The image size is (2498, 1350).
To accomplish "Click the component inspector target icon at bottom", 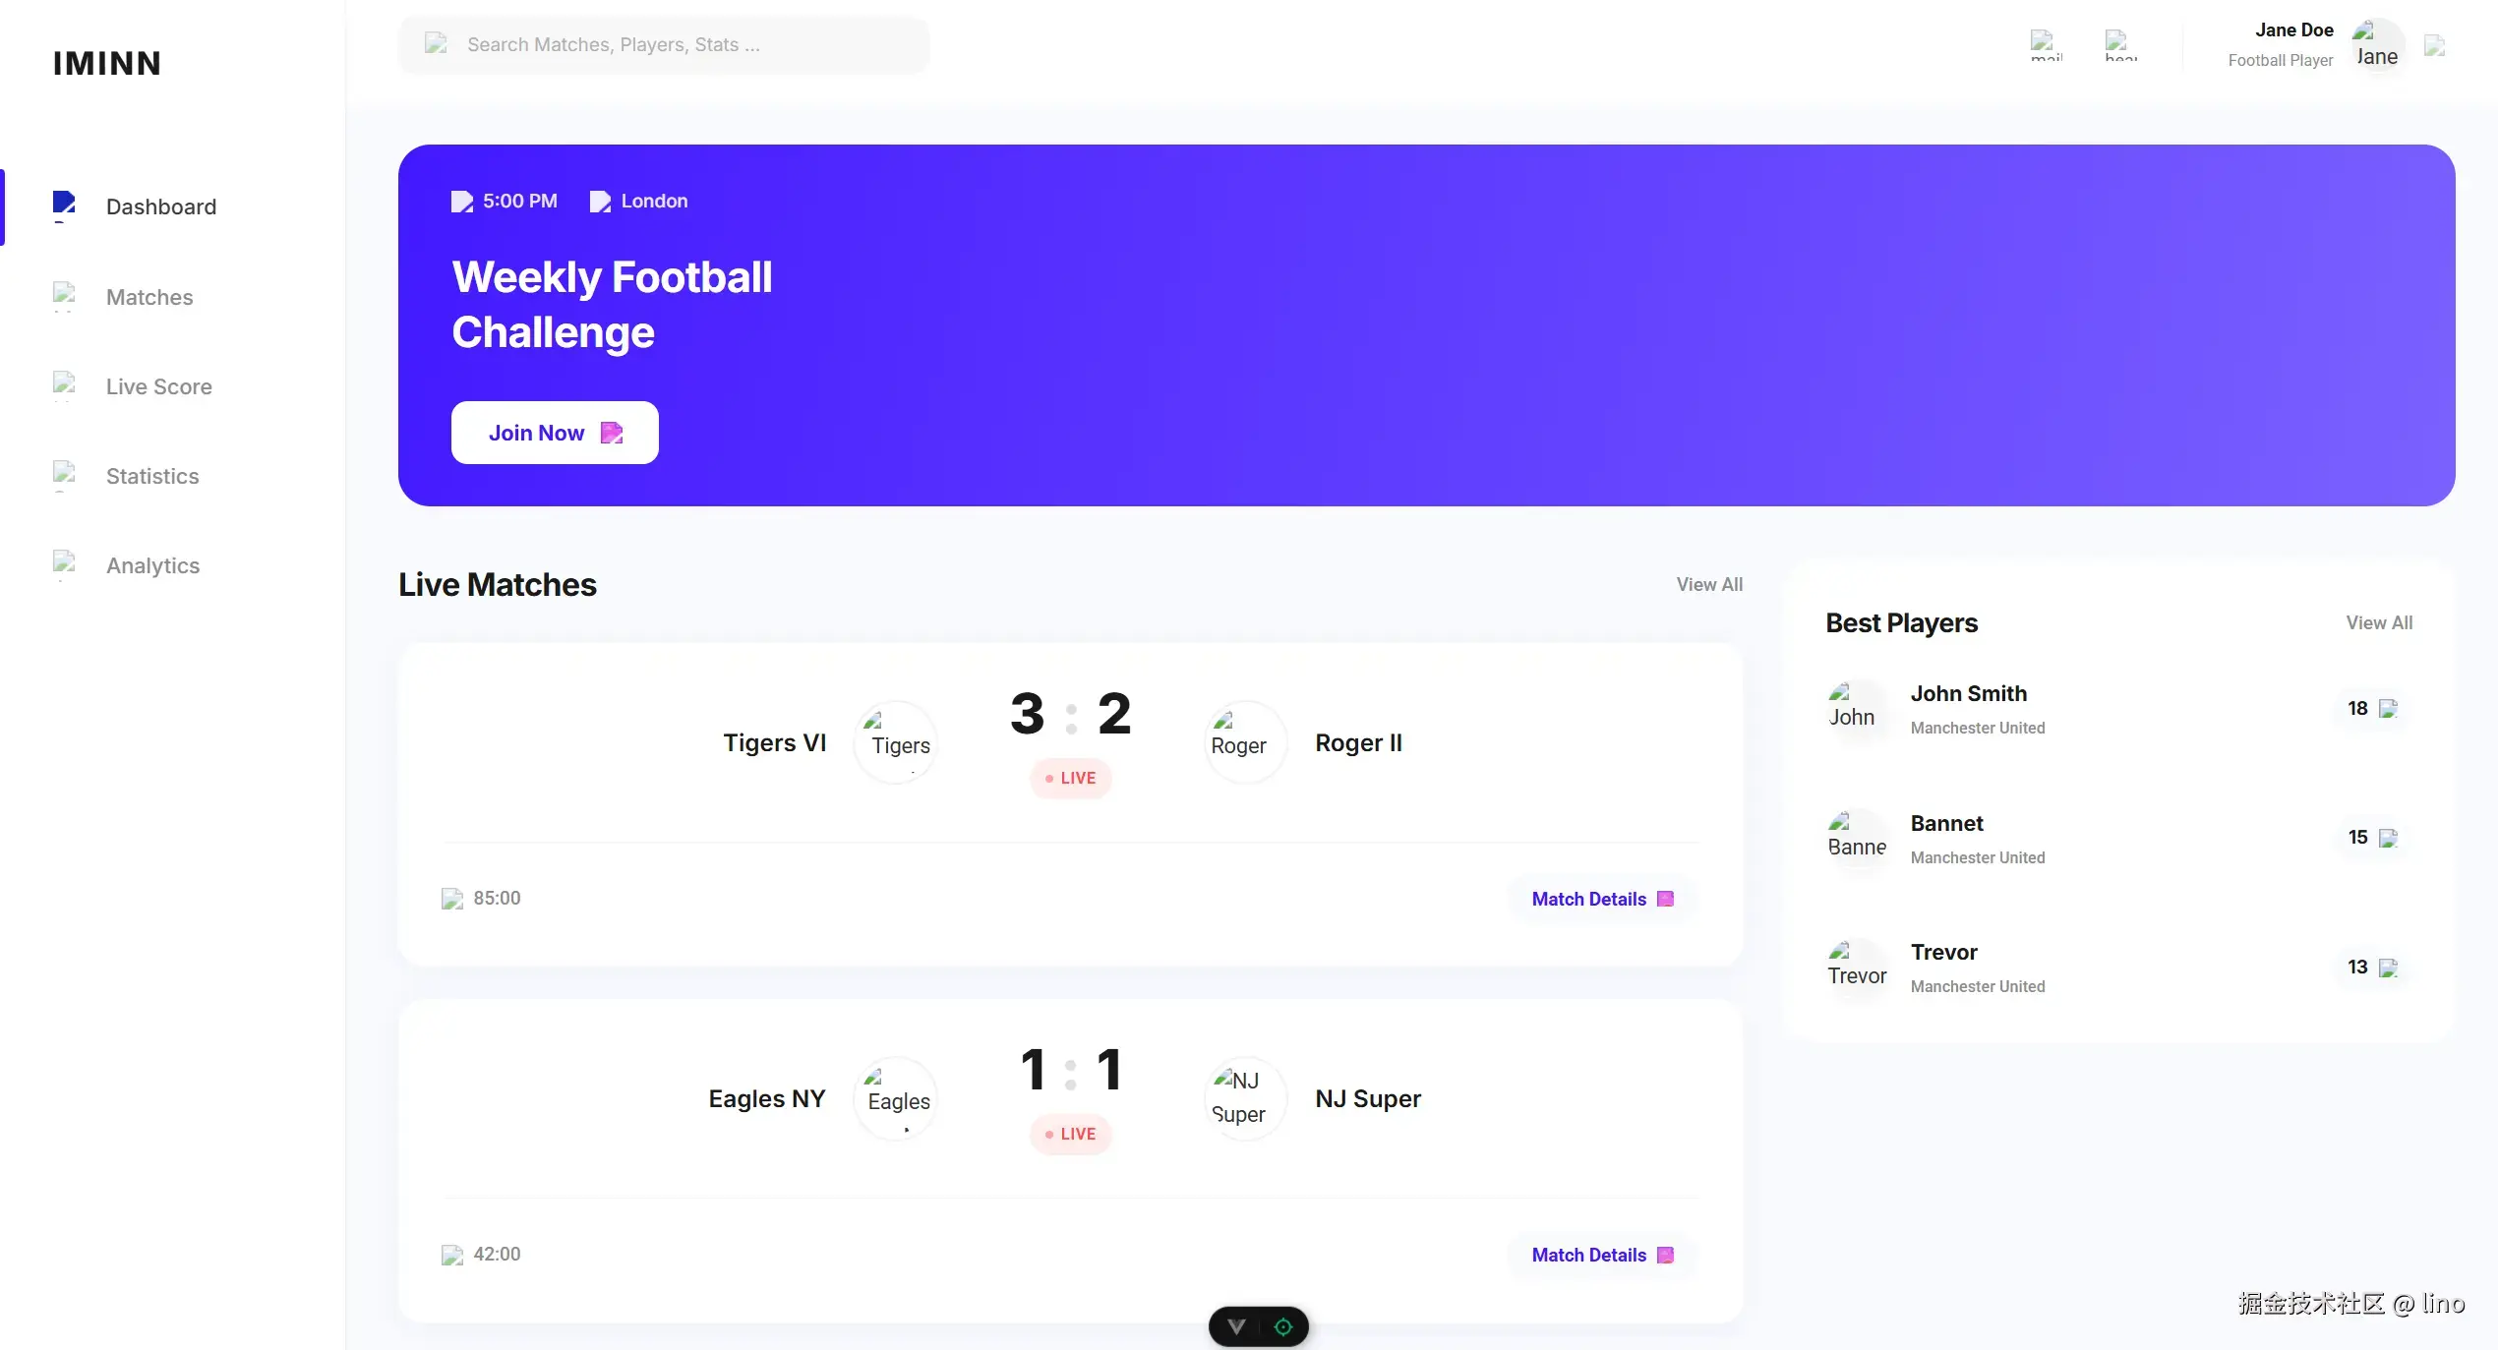I will [x=1283, y=1326].
